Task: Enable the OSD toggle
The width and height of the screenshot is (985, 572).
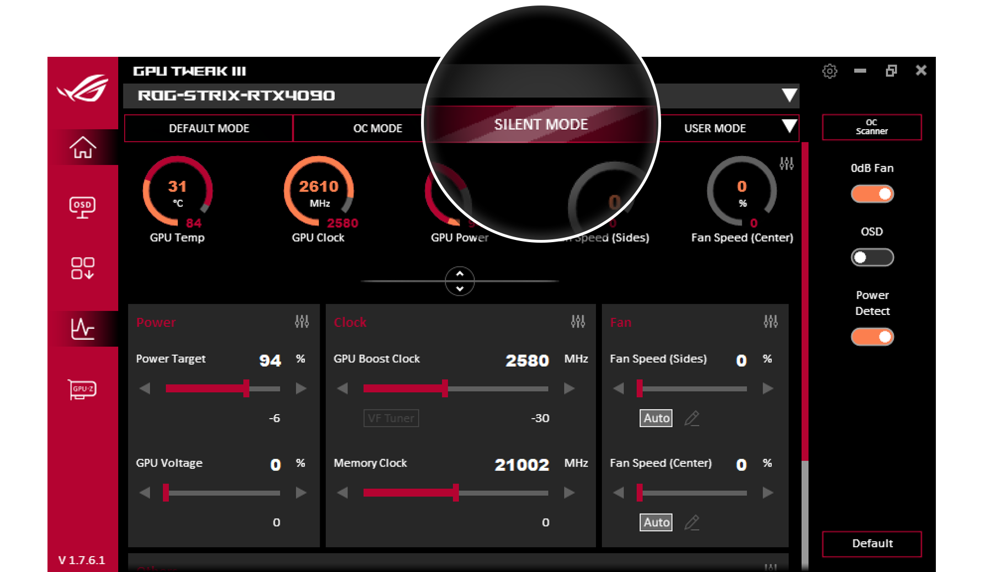Action: click(872, 258)
